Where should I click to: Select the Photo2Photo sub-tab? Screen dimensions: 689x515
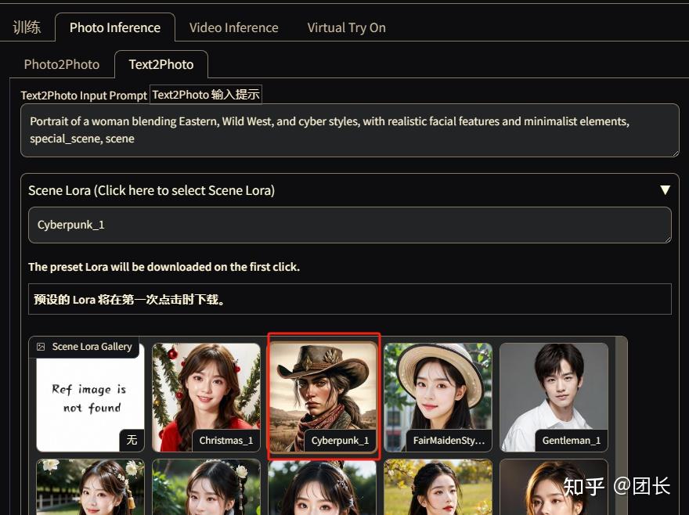click(x=62, y=64)
